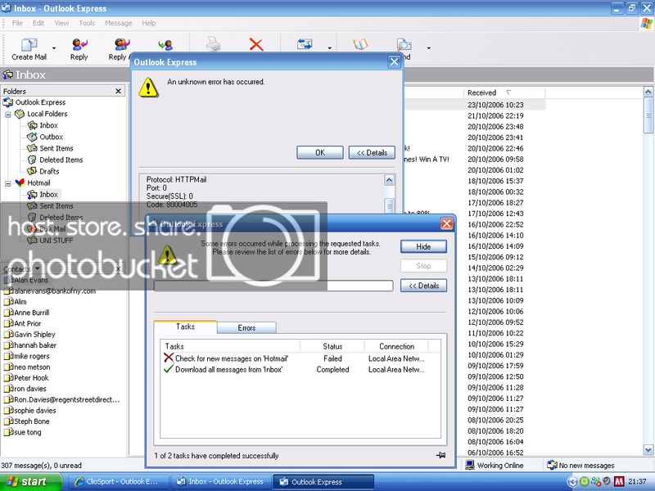The image size is (655, 491).
Task: Collapse the Hotmail tree node
Action: (x=8, y=183)
